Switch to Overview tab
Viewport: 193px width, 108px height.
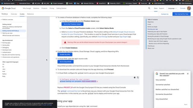coord(14,14)
